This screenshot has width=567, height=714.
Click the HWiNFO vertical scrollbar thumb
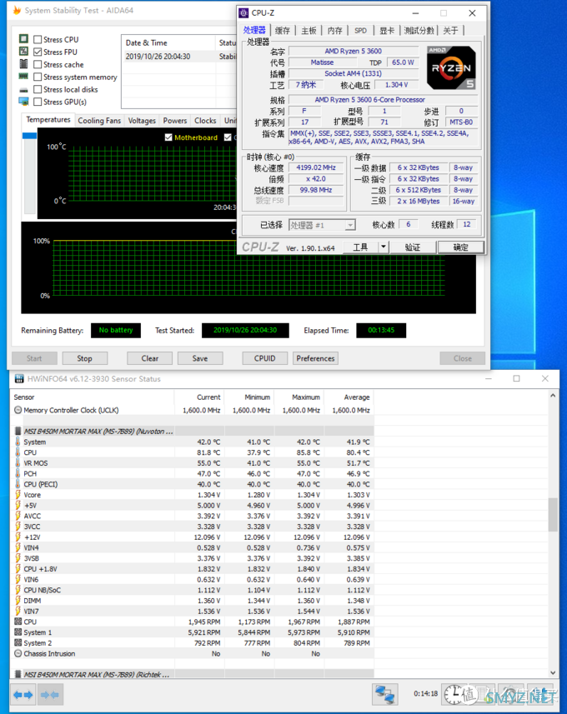point(553,515)
